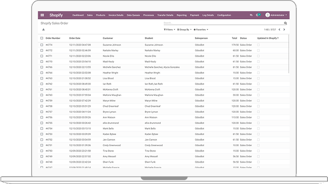Select checkbox for order #4774
This screenshot has height=184, width=328.
(x=42, y=45)
